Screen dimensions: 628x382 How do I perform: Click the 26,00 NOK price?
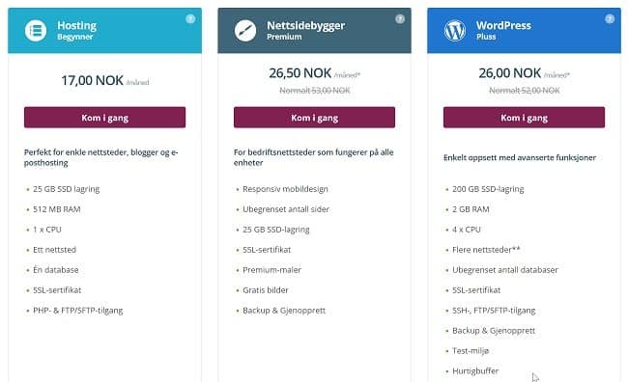click(510, 73)
